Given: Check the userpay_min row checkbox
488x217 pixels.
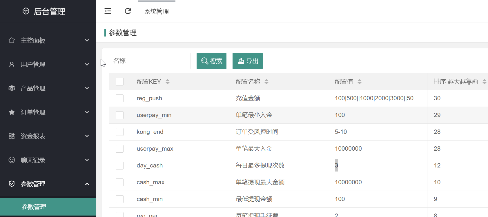Looking at the screenshot, I should pos(119,115).
